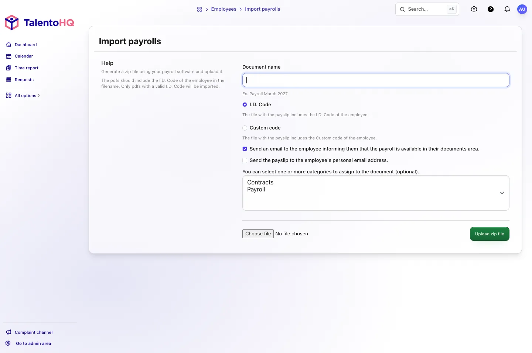Click Import payrolls breadcrumb link
The image size is (532, 353).
pyautogui.click(x=262, y=9)
